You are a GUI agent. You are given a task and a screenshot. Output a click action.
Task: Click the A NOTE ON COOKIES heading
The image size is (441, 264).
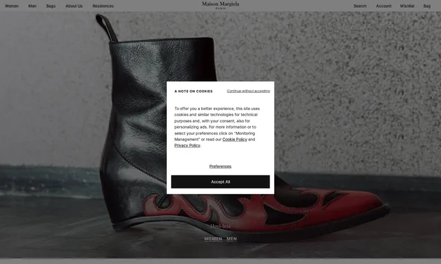194,91
